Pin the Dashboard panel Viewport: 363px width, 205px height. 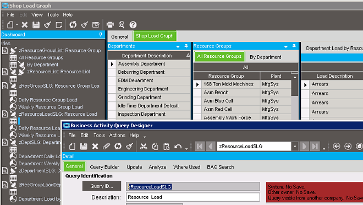tap(101, 35)
